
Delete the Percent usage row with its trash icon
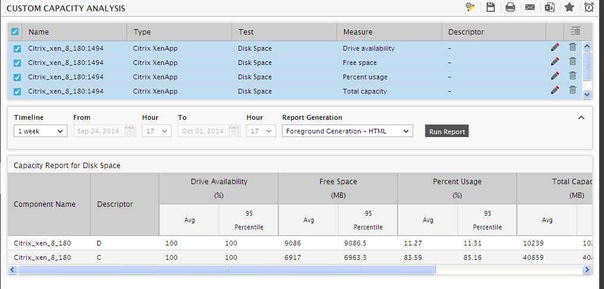coord(573,76)
